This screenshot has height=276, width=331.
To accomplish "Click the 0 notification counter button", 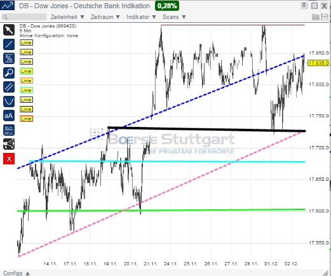I will tap(304, 6).
